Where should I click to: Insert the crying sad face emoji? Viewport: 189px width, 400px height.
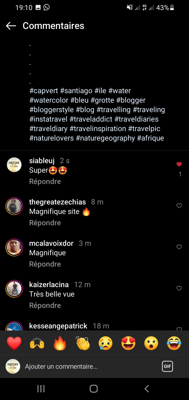coord(106,343)
